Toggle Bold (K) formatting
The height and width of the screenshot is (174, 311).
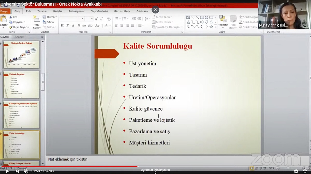tap(62, 25)
